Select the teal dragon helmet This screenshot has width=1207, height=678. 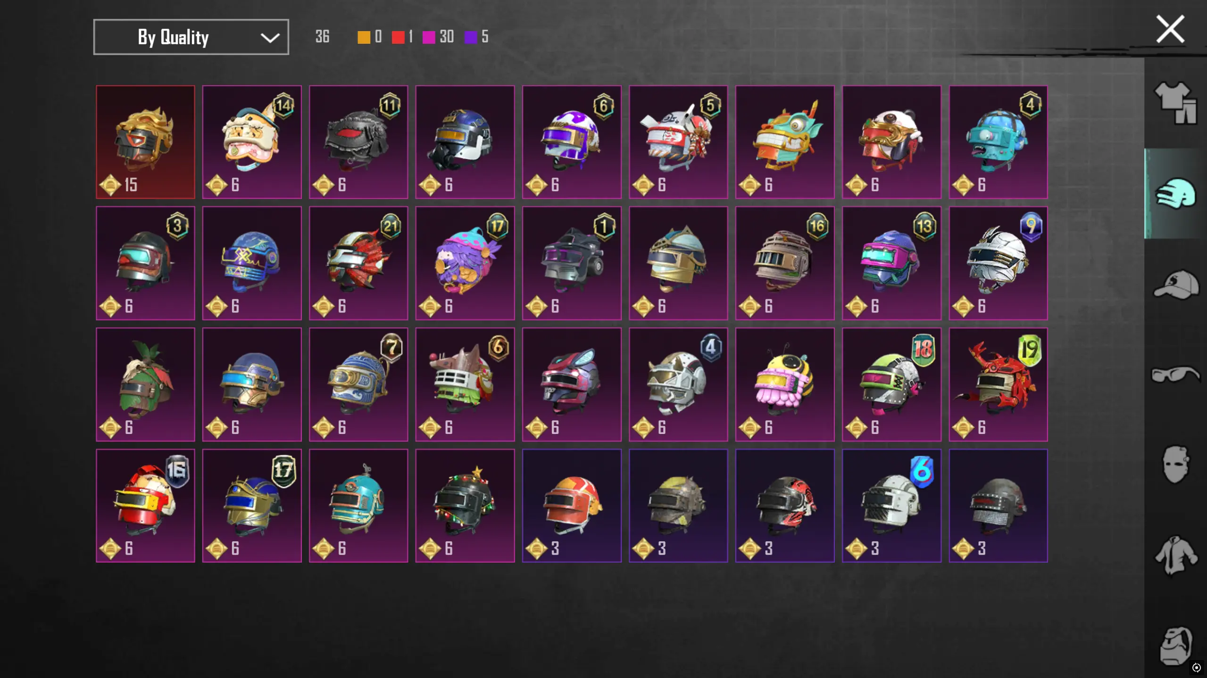(x=785, y=142)
